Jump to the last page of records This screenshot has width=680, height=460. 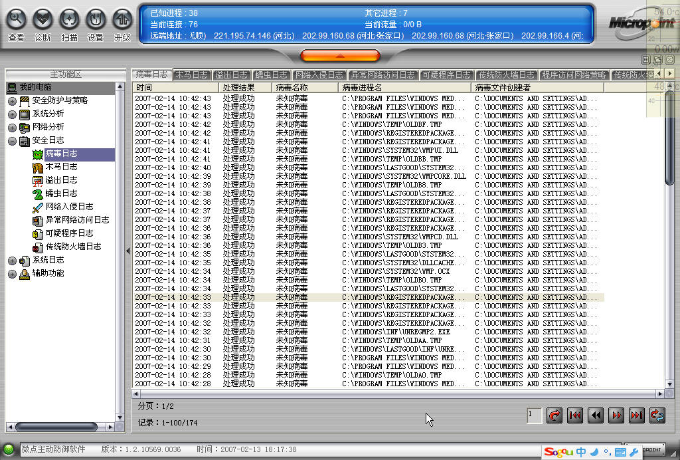point(637,415)
